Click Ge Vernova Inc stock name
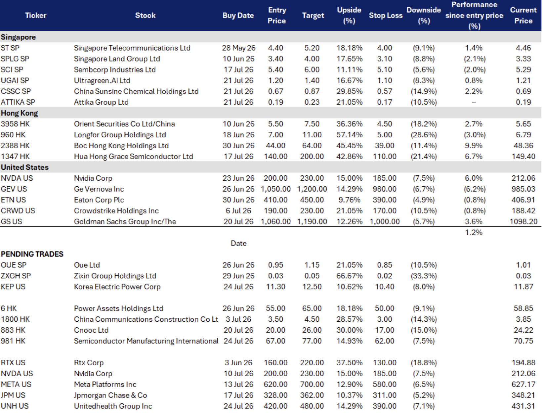Image resolution: width=543 pixels, height=415 pixels. [99, 189]
